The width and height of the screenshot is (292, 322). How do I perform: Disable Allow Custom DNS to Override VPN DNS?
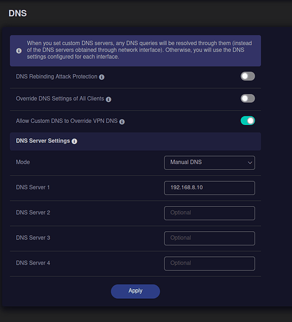pos(248,120)
